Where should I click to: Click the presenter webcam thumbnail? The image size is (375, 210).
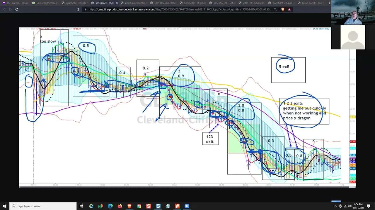point(353,13)
